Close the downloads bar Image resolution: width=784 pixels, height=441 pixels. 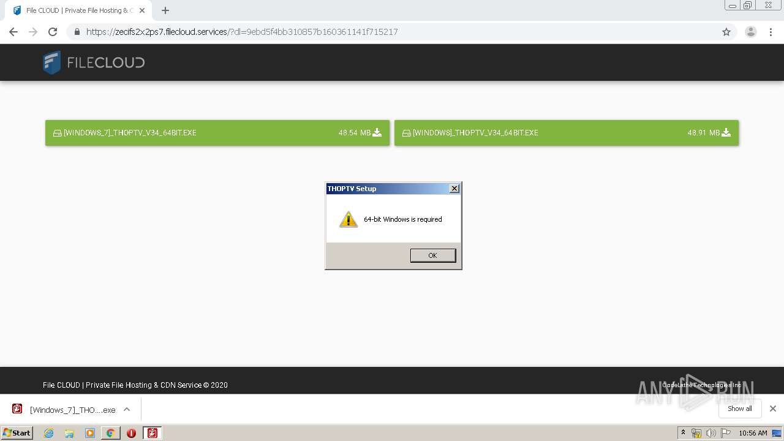[773, 409]
